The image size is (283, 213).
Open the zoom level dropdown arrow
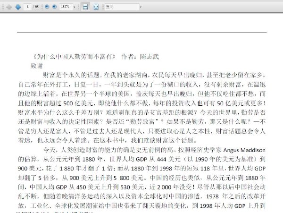(x=74, y=7)
